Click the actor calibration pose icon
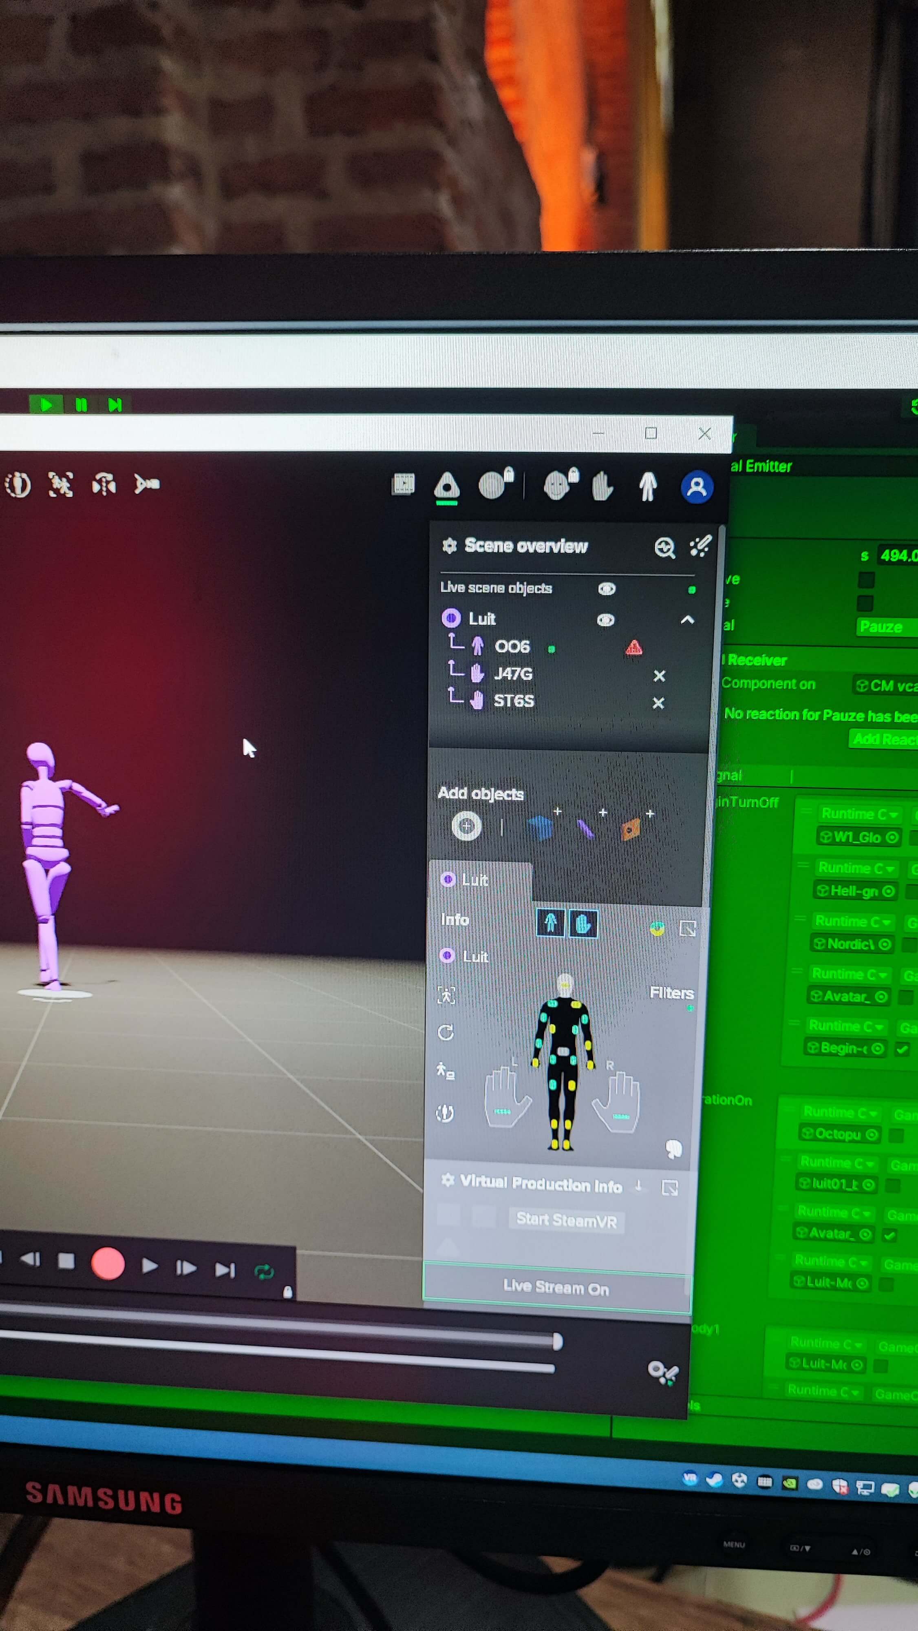 click(445, 1113)
